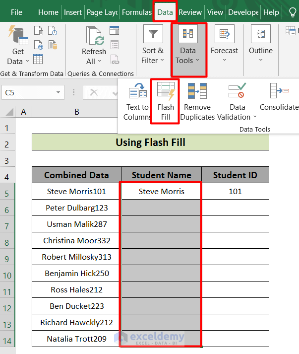Click the From Table/Range icon
Screen dimensions: 299x354
[x=38, y=59]
